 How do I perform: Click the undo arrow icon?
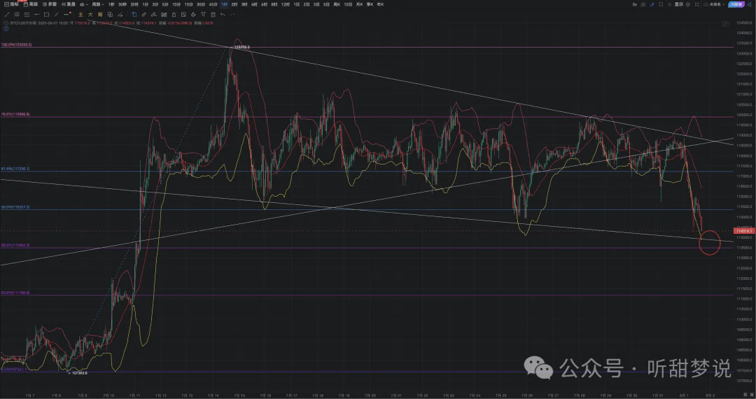click(x=223, y=15)
